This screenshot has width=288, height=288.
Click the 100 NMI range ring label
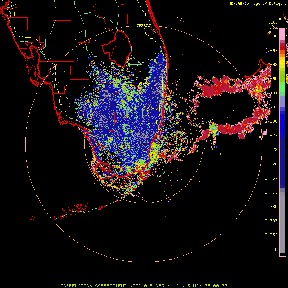coord(144,25)
